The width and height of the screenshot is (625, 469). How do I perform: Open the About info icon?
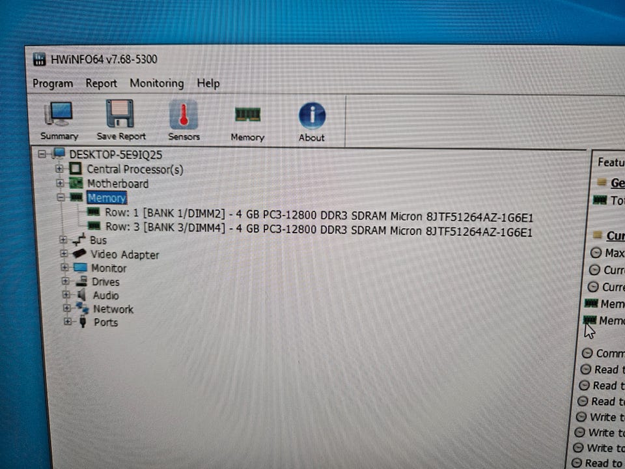(312, 116)
